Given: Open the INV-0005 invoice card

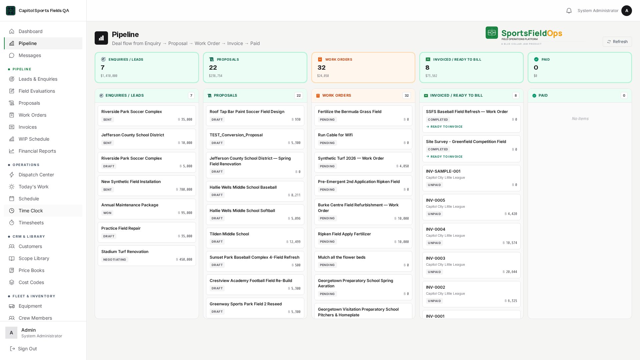Looking at the screenshot, I should click(x=471, y=207).
